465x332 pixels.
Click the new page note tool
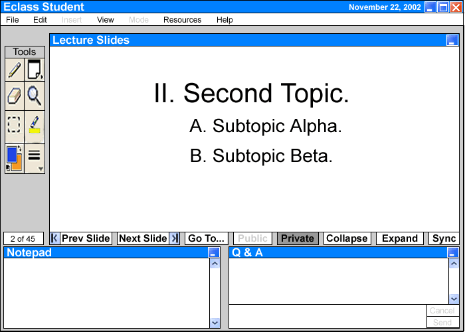35,70
